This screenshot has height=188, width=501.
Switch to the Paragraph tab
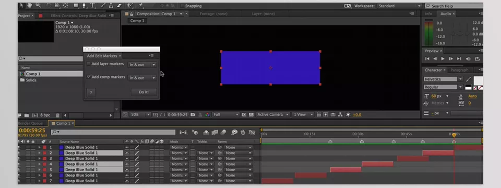[459, 70]
